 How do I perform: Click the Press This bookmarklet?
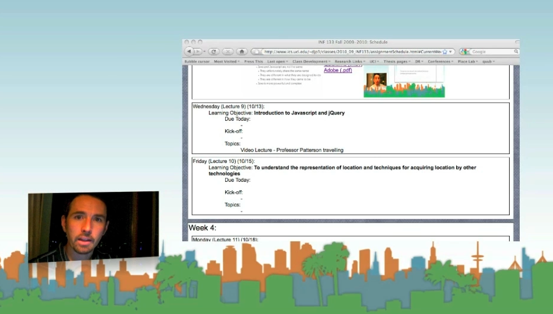(253, 62)
